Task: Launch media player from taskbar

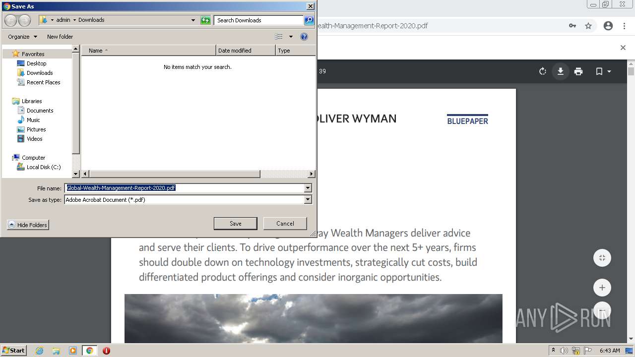Action: (x=73, y=351)
